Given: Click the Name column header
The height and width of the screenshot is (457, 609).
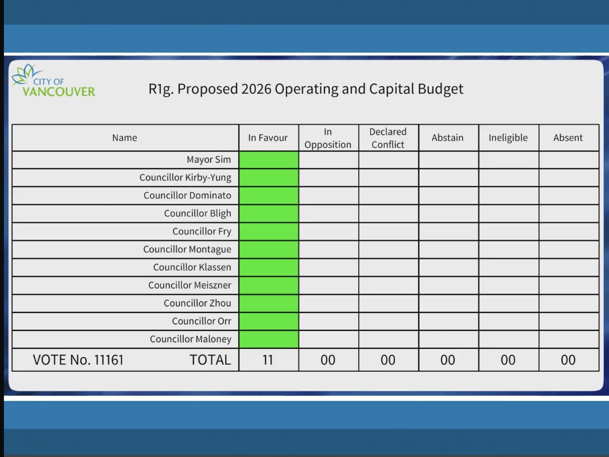Looking at the screenshot, I should click(x=125, y=138).
